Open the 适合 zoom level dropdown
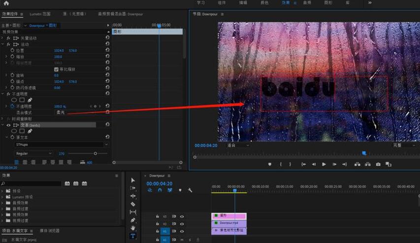Screen dimensions: 420x243 [238, 145]
